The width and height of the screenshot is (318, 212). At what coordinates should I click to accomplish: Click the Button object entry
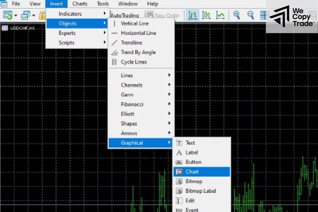click(194, 162)
